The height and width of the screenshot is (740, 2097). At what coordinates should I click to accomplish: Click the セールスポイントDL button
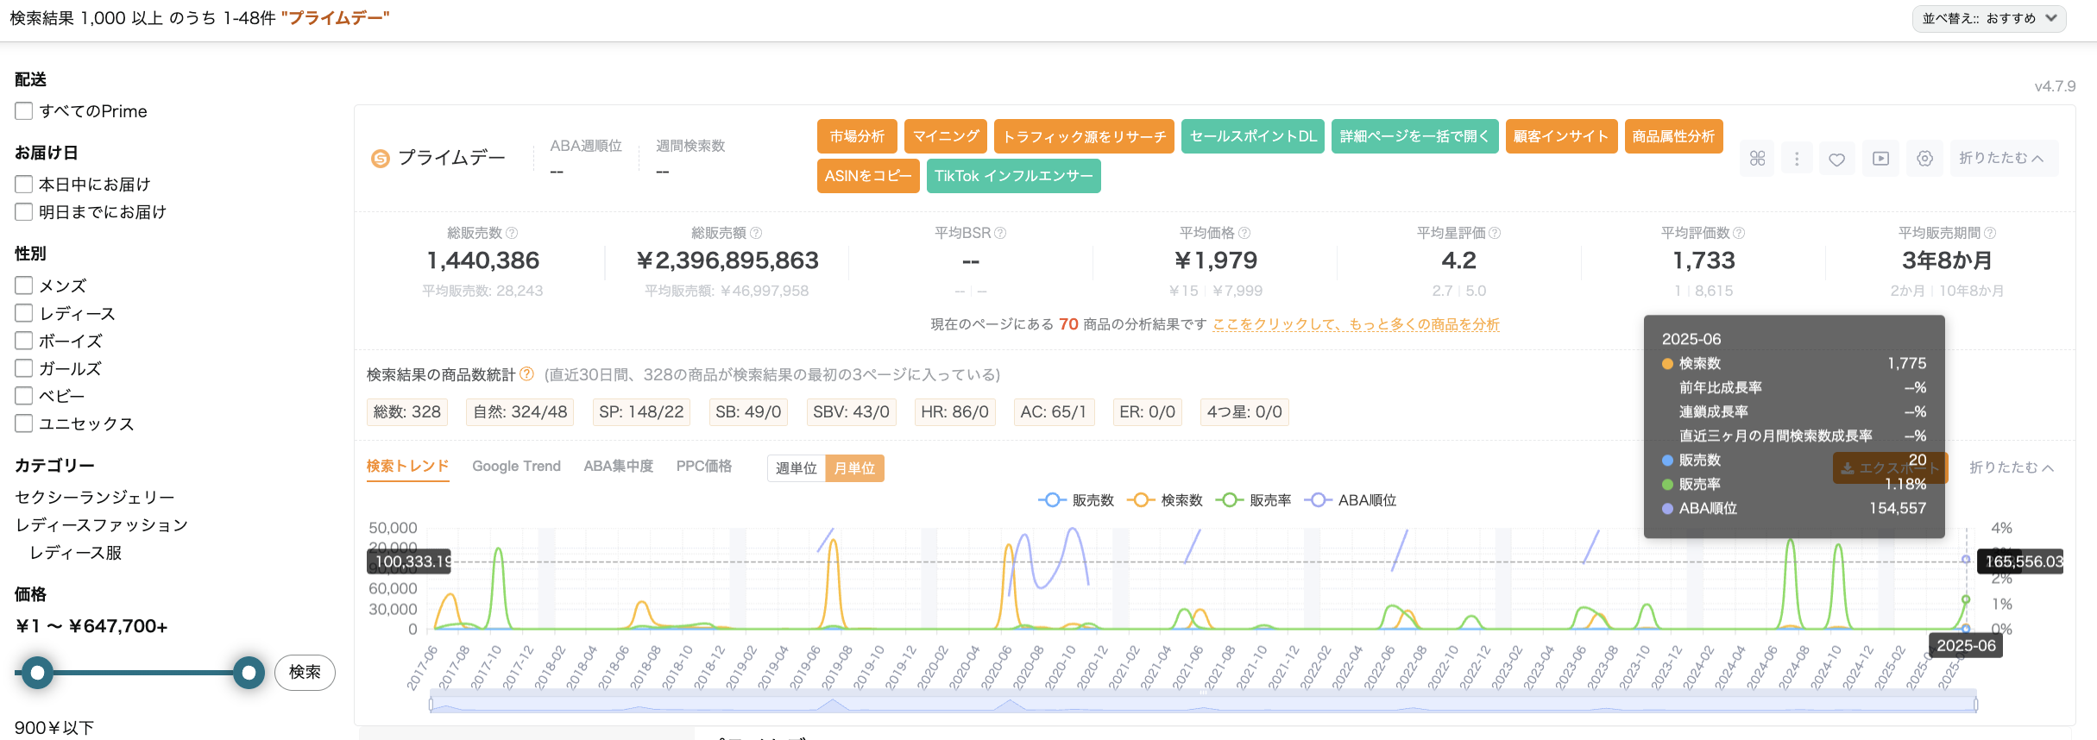(x=1253, y=136)
